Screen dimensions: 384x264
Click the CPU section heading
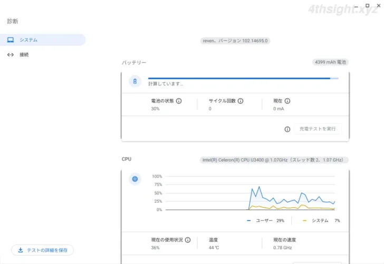tap(127, 159)
